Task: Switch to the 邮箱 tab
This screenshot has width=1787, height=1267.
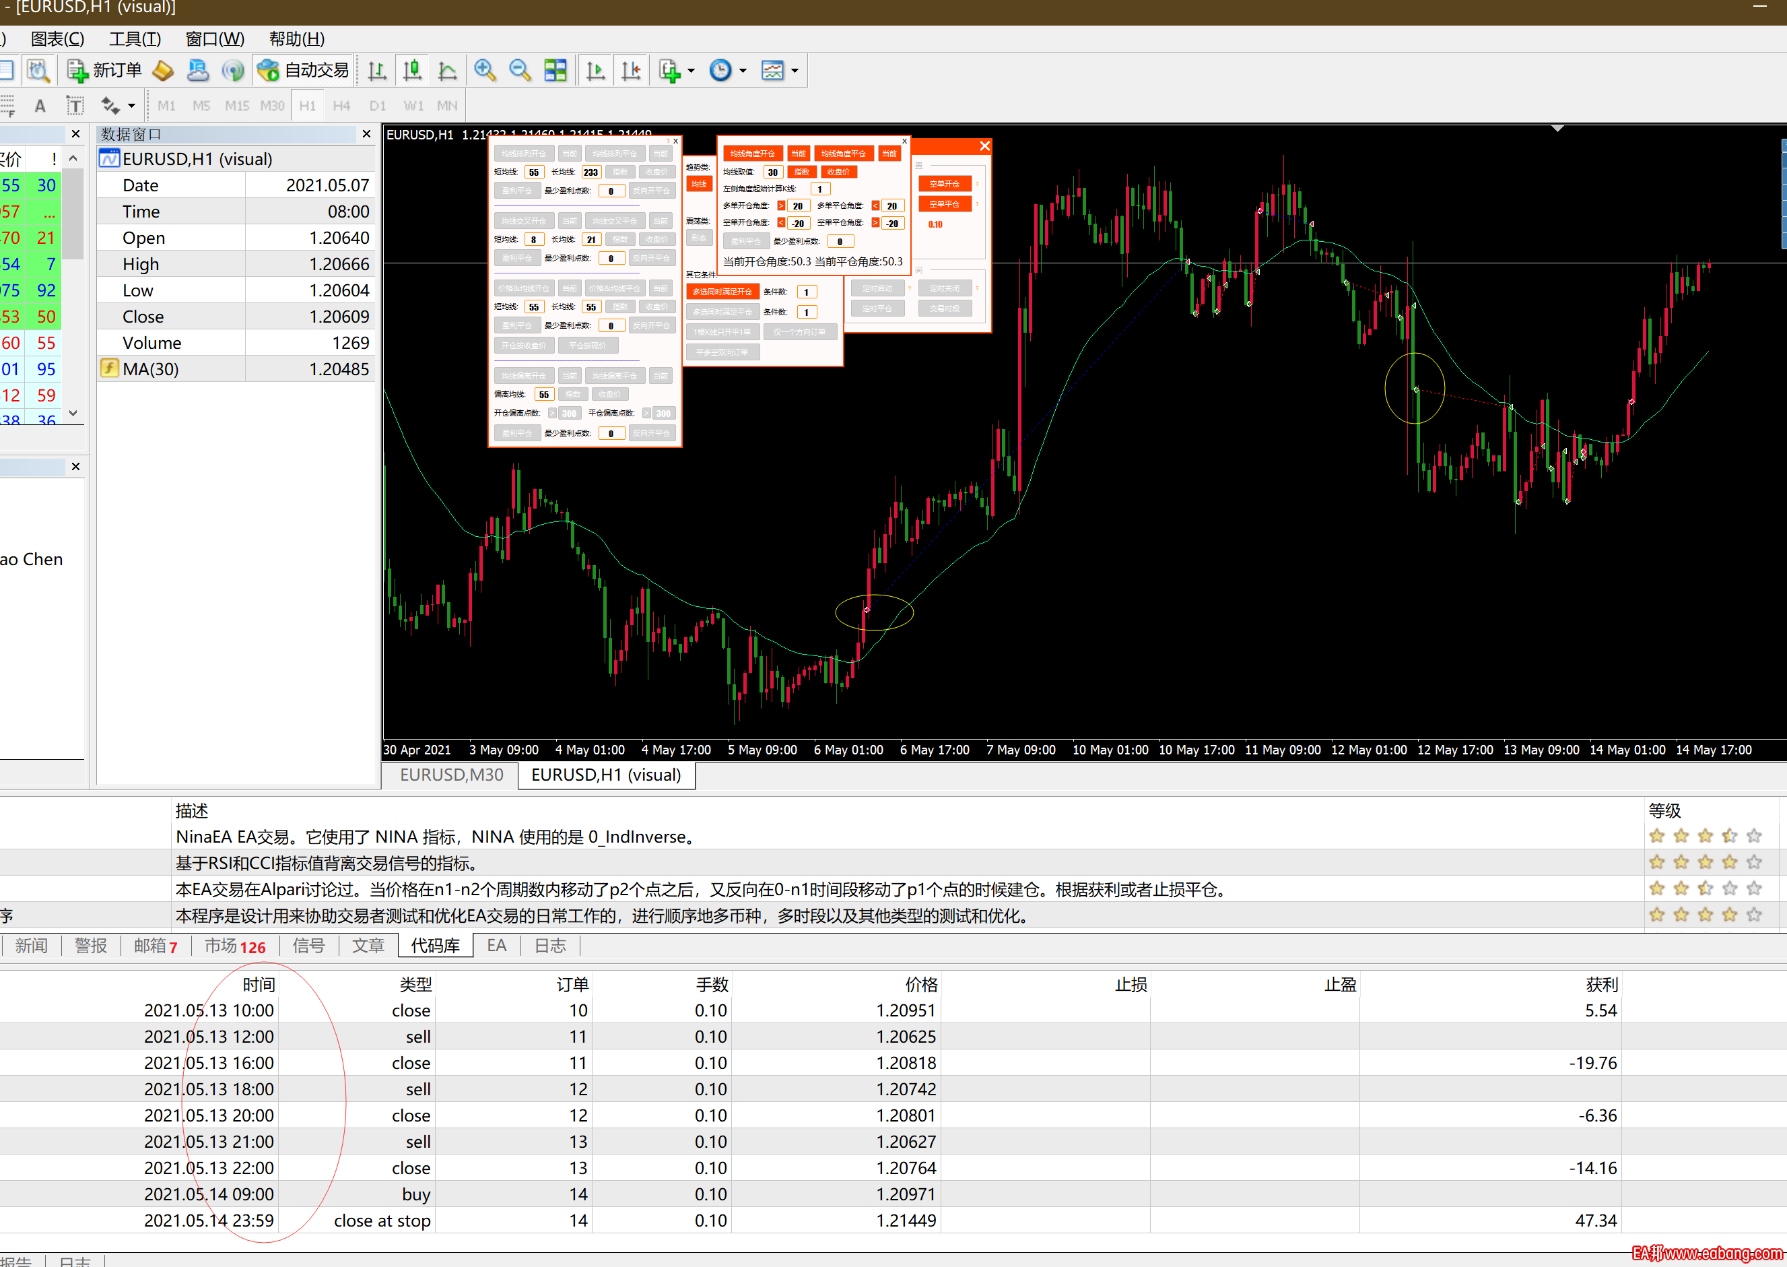Action: tap(155, 946)
